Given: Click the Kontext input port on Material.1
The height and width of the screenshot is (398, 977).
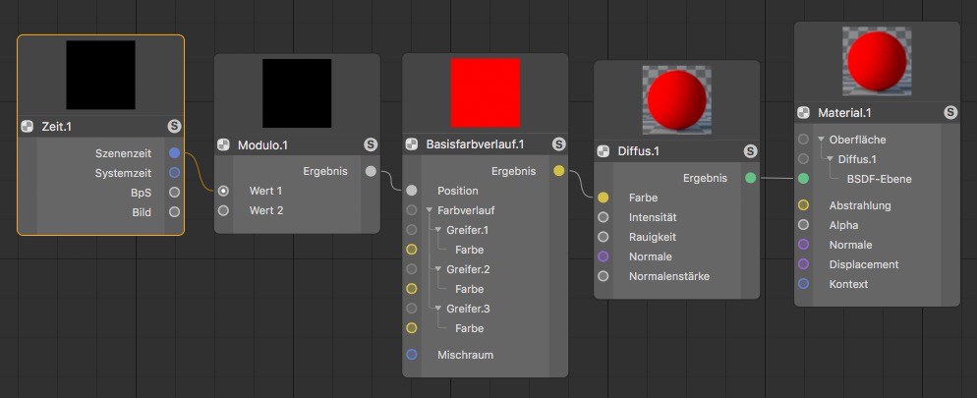Looking at the screenshot, I should tap(803, 283).
